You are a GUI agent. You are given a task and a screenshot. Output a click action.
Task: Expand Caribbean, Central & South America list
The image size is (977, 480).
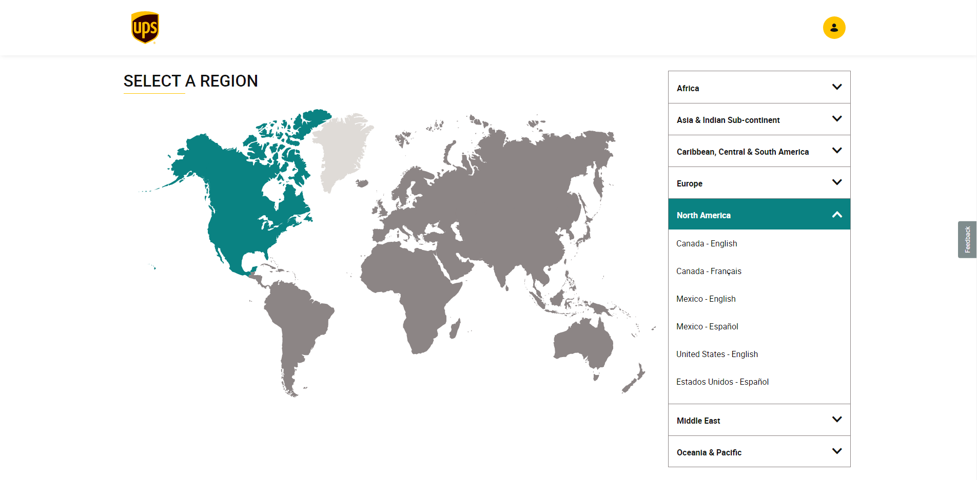pos(759,151)
